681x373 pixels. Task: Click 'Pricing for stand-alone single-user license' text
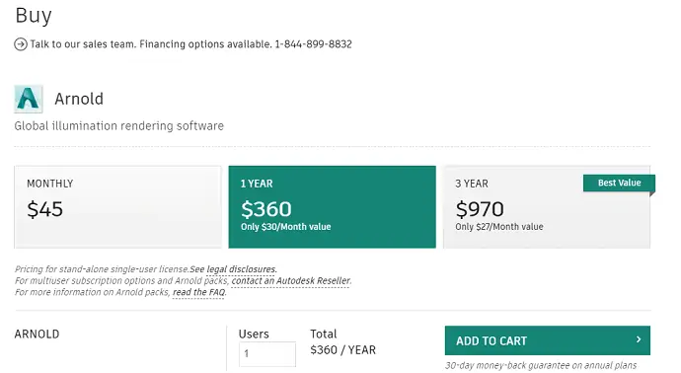(x=102, y=269)
